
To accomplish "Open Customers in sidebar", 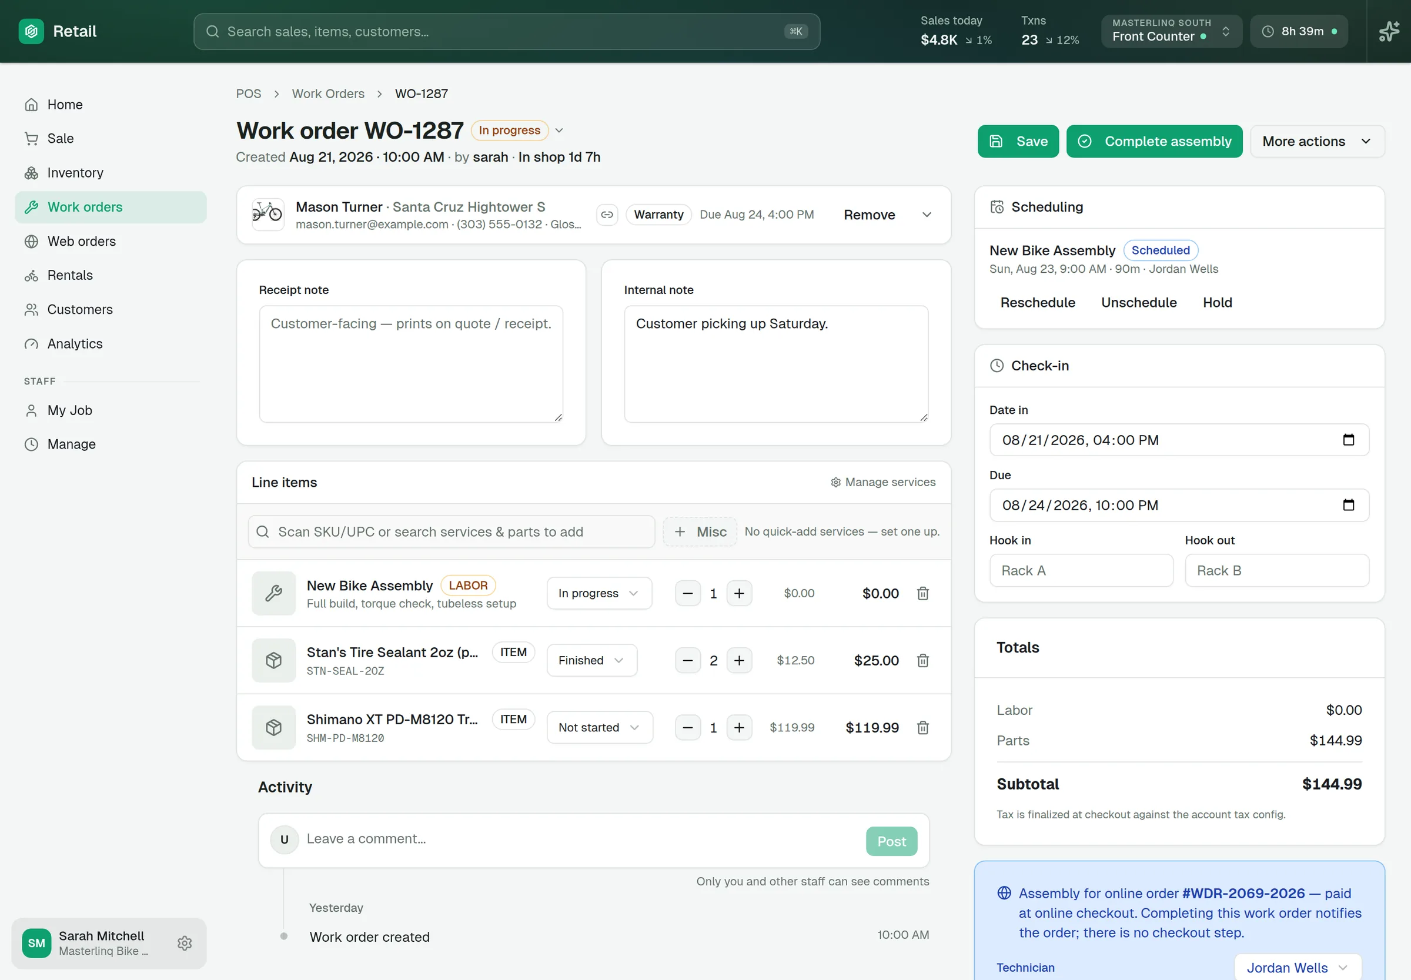I will tap(111, 309).
